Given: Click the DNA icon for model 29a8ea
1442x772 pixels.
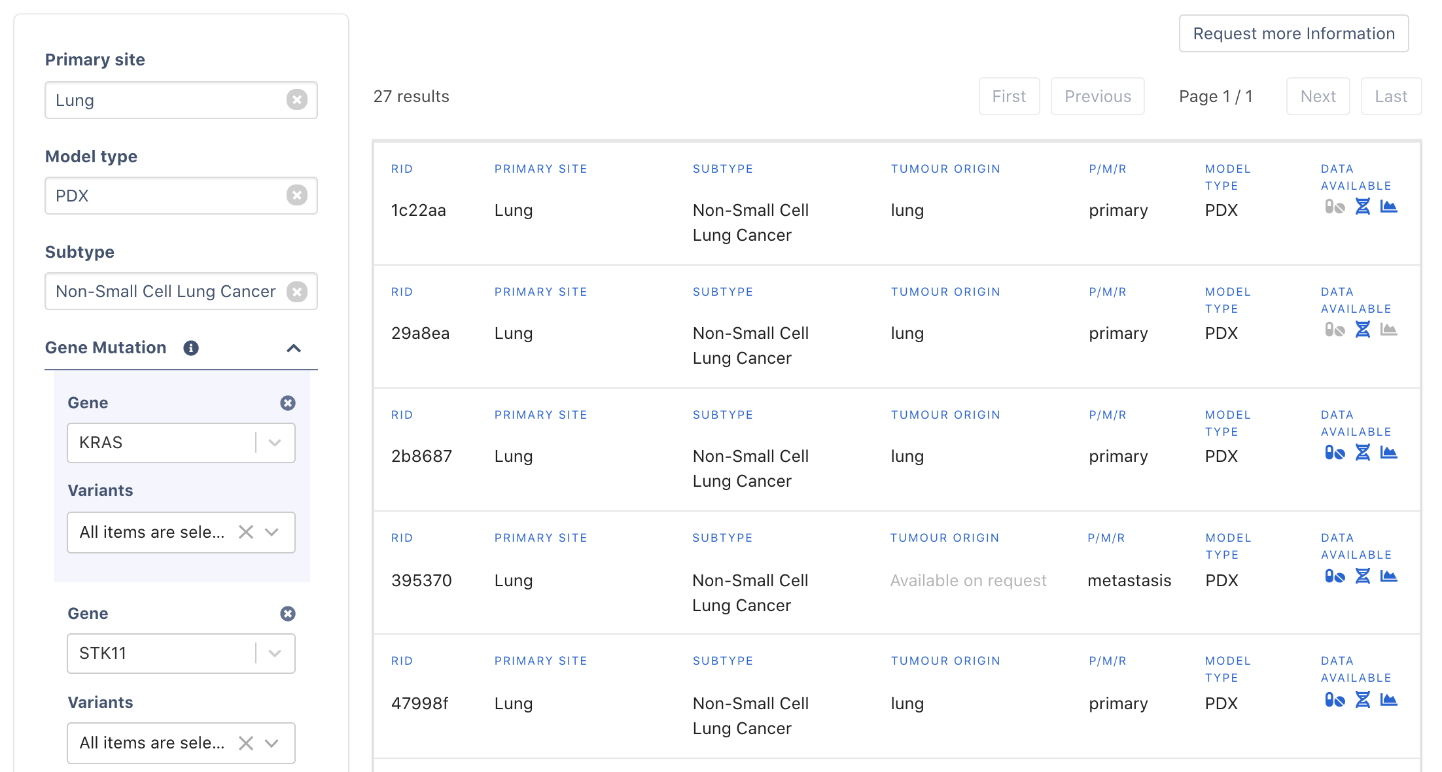Looking at the screenshot, I should point(1362,330).
